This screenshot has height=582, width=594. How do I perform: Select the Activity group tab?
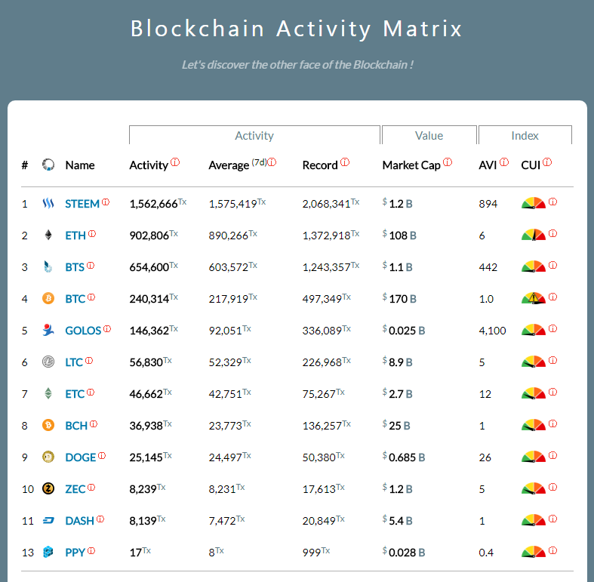click(254, 135)
